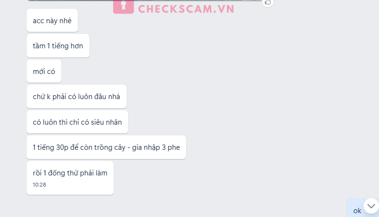Click the CHECKSCAM.VN watermark logo icon

pos(123,7)
